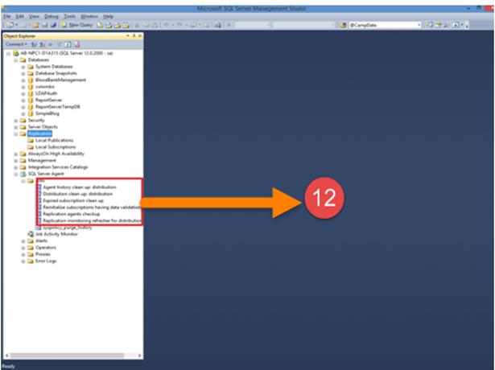Viewport: 495px width, 370px height.
Task: Select the SQL Server Agent node
Action: coord(46,174)
